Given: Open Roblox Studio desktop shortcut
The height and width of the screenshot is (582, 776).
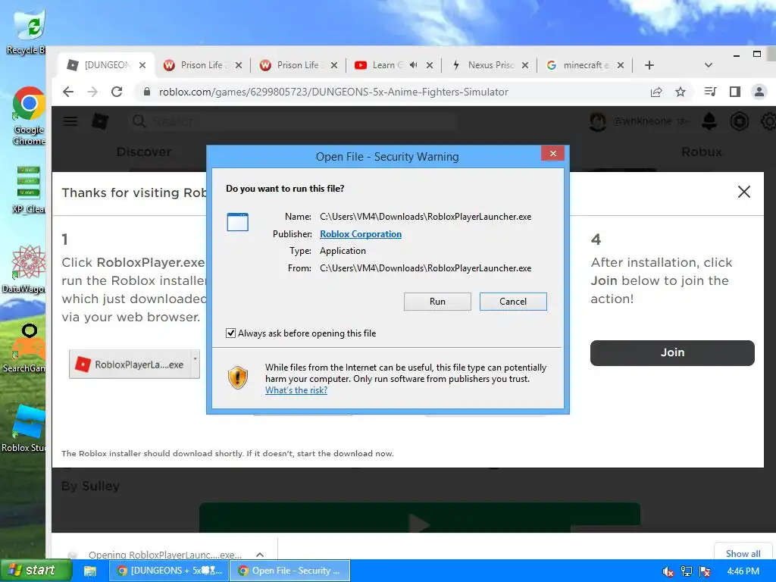Looking at the screenshot, I should tap(25, 429).
